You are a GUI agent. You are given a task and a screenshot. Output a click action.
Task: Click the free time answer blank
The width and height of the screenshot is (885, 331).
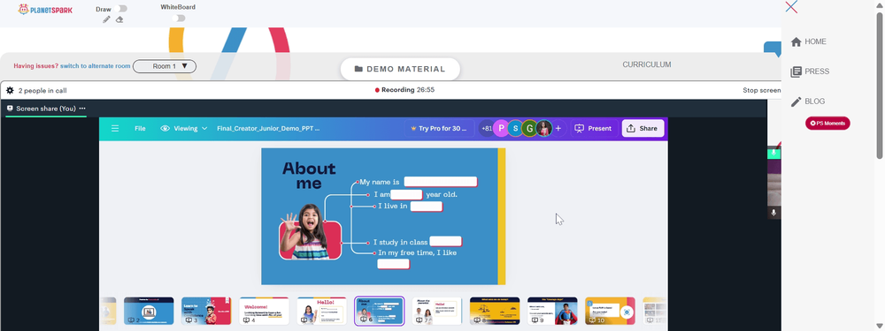[x=394, y=264]
